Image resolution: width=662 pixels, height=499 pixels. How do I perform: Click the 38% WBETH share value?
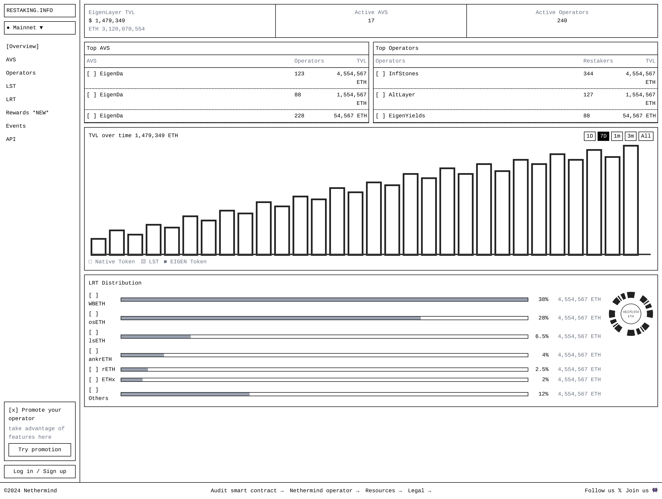(544, 300)
